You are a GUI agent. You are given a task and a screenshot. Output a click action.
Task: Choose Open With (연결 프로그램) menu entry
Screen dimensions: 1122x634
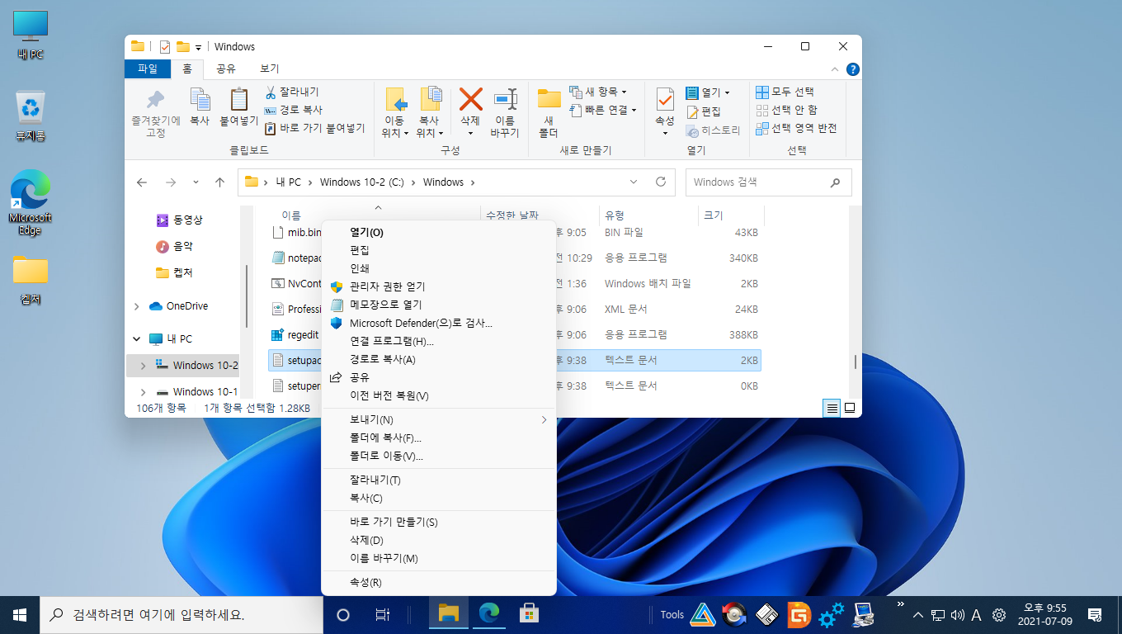438,341
